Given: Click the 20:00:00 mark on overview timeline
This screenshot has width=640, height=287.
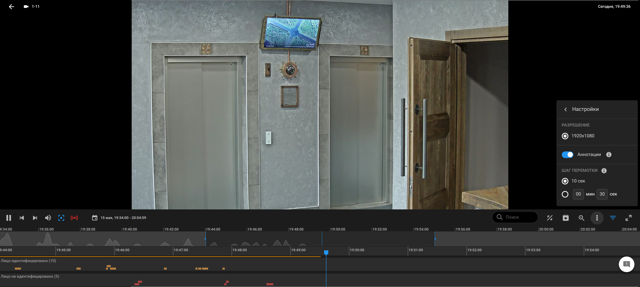Looking at the screenshot, I should click(546, 229).
